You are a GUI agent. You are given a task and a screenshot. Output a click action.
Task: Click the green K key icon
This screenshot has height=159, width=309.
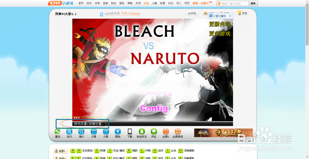[x=129, y=151]
